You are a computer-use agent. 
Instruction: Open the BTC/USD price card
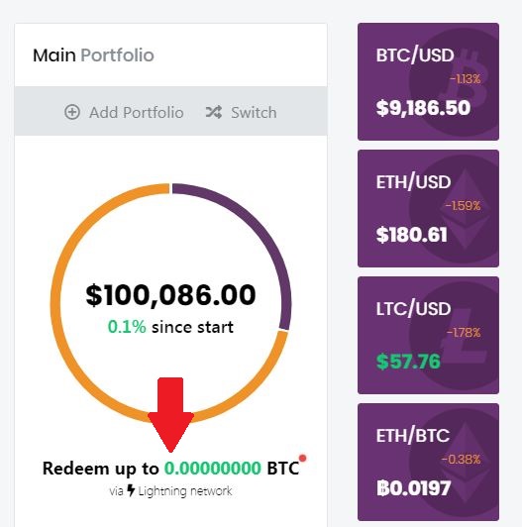(428, 81)
